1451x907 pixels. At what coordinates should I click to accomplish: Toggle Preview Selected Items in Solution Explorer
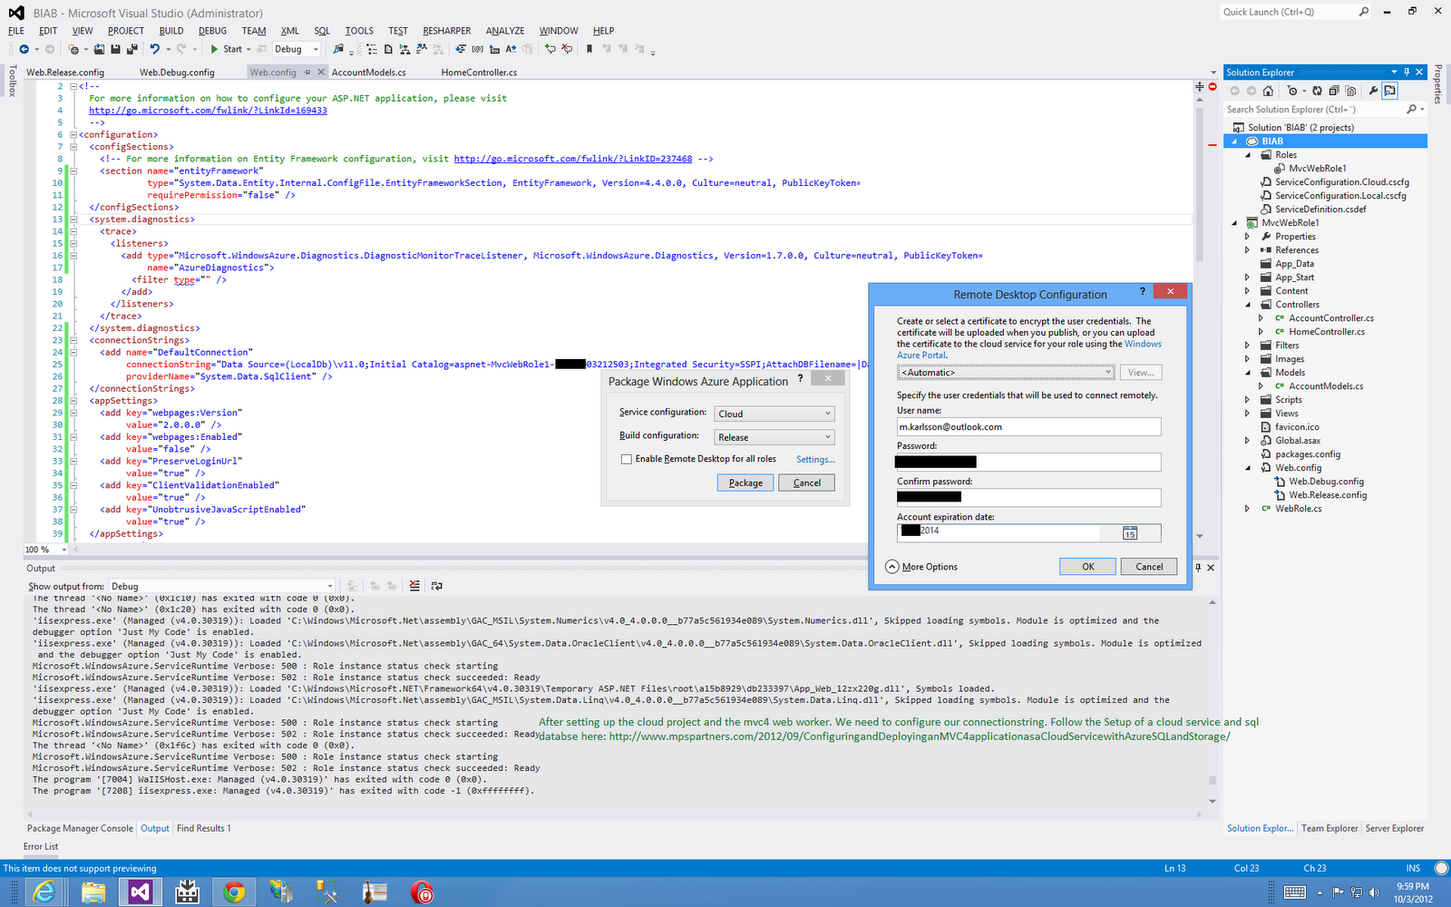(1390, 91)
